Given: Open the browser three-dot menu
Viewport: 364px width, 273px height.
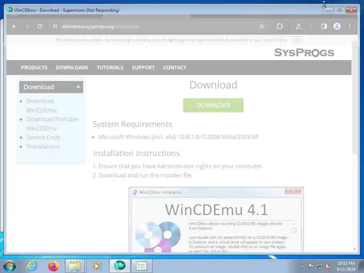Looking at the screenshot, I should click(x=350, y=26).
